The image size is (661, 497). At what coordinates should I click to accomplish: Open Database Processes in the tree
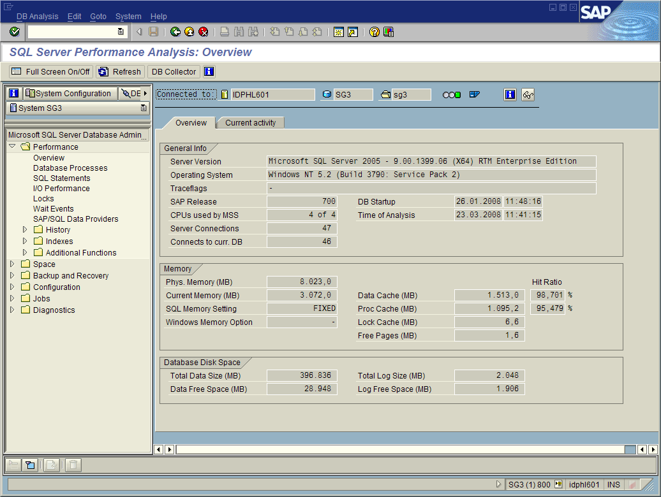[70, 168]
